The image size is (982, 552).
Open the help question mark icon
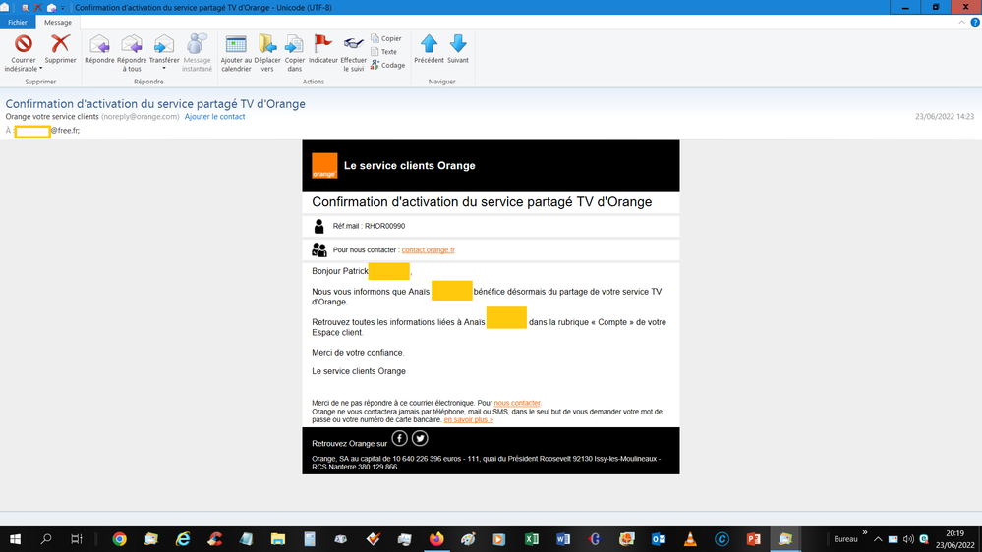(975, 22)
